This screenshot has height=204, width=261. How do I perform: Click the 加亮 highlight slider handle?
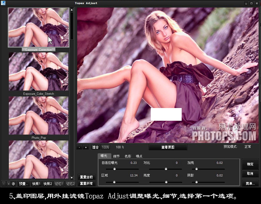pos(196,169)
